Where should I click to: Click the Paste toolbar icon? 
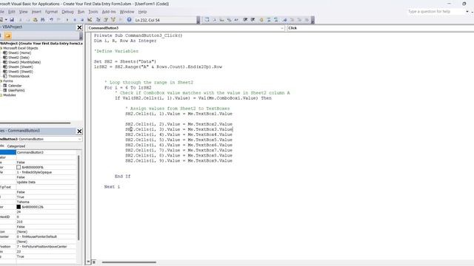[x=35, y=20]
